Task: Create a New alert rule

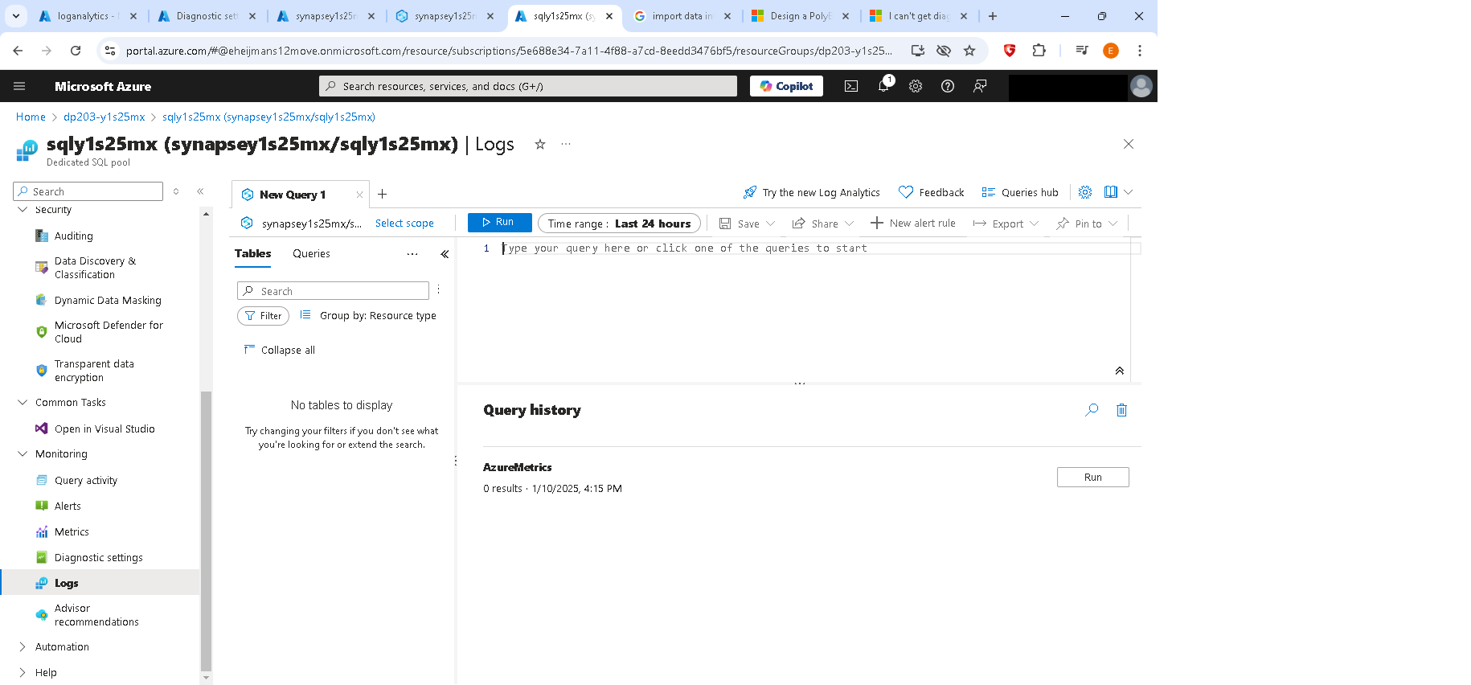Action: tap(913, 224)
